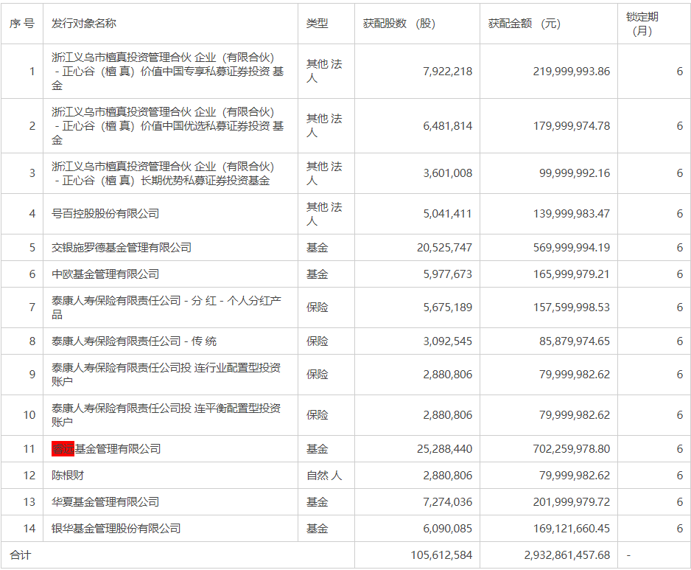
Task: Click the 基金 type for 交银施罗德 row
Action: click(318, 248)
